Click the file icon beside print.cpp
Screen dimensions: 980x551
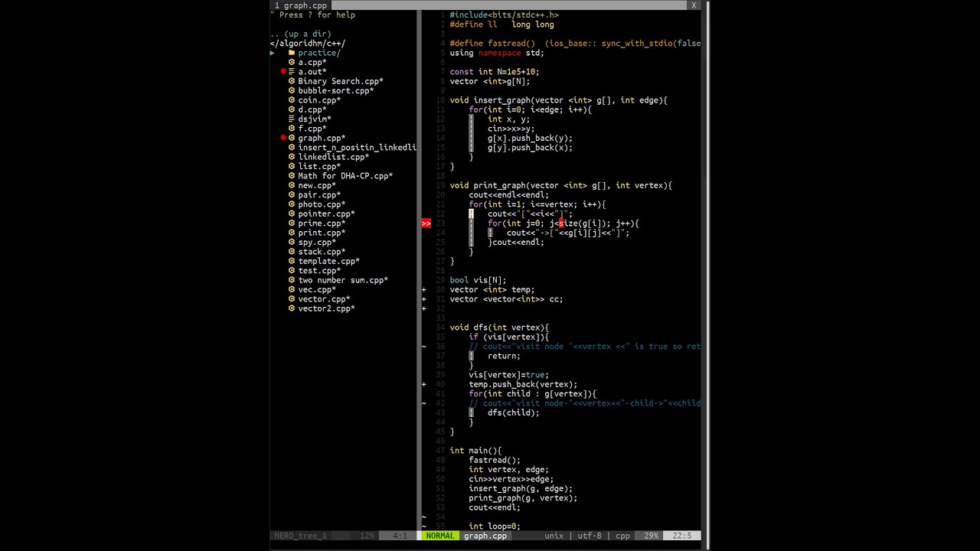(x=292, y=233)
